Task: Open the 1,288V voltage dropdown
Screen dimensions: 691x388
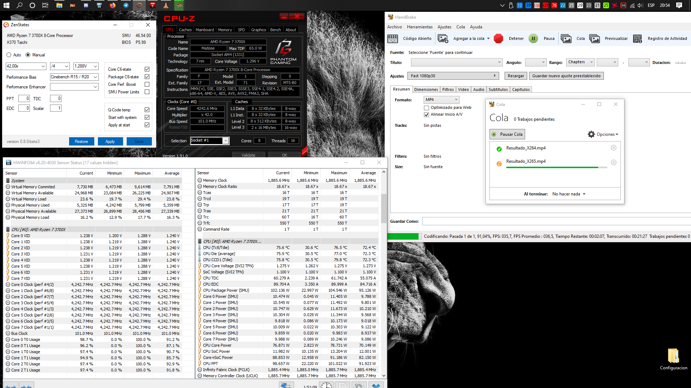Action: click(x=86, y=66)
